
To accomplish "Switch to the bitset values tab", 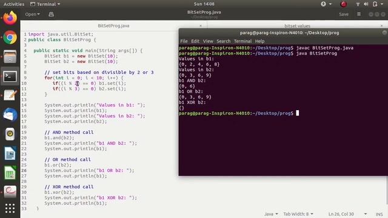I will click(x=297, y=25).
